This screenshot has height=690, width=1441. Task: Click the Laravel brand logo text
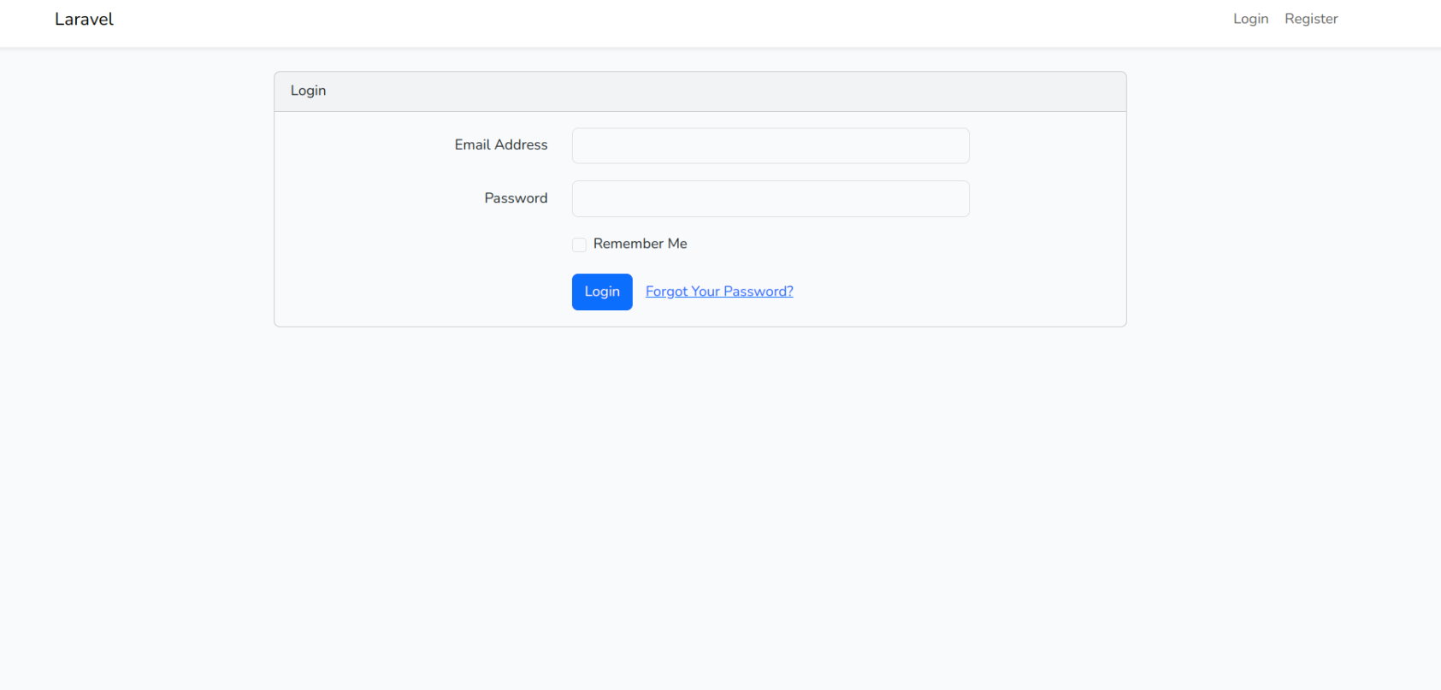pos(84,19)
